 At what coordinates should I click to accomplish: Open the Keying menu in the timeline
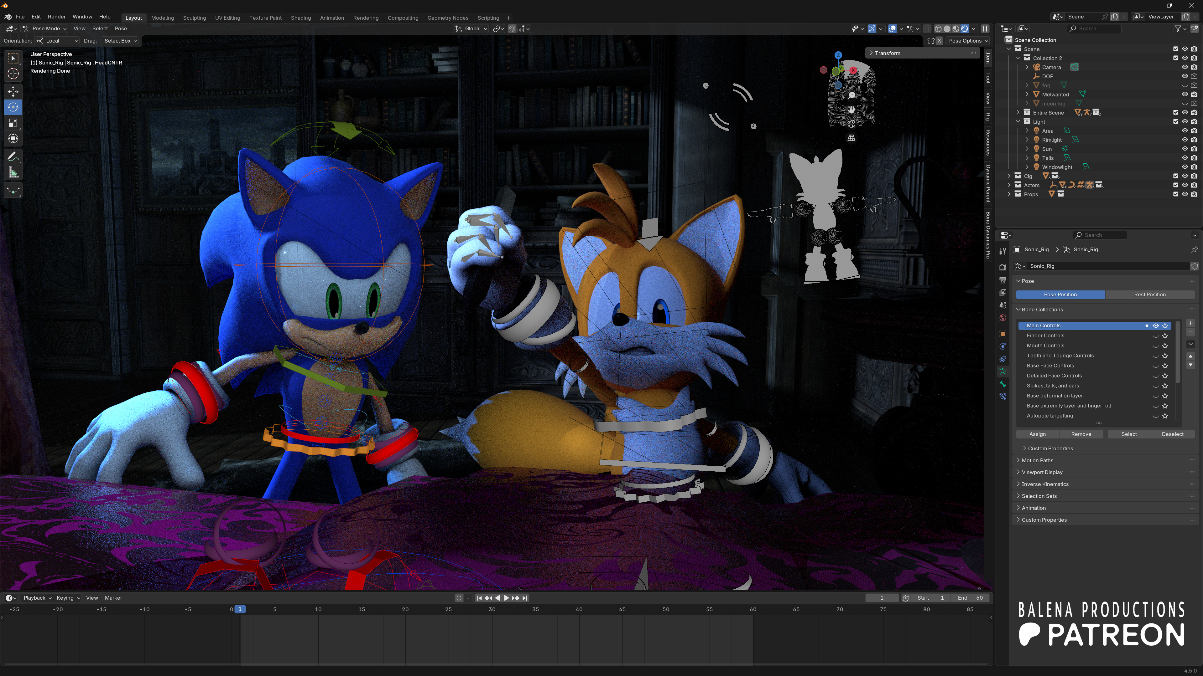(x=68, y=598)
